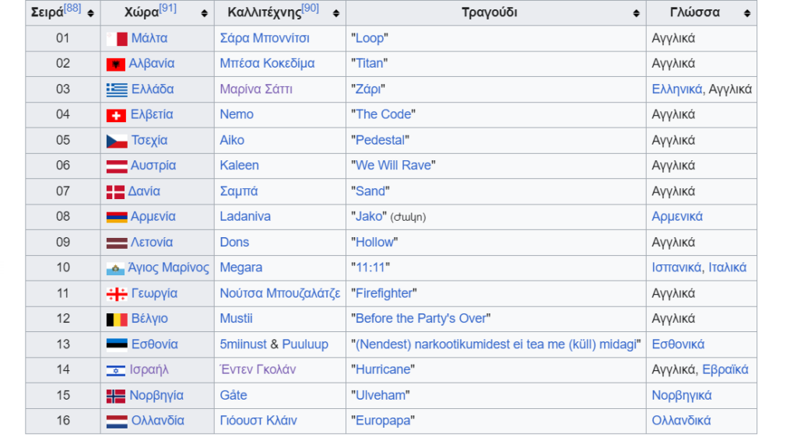Sort table by Σειρά column
Screen dimensions: 797x437
click(91, 13)
